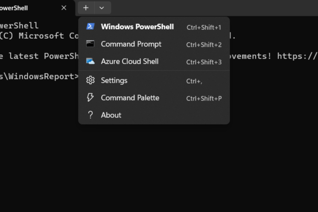The height and width of the screenshot is (212, 318).
Task: Open a new tab with plus button
Action: pos(86,8)
